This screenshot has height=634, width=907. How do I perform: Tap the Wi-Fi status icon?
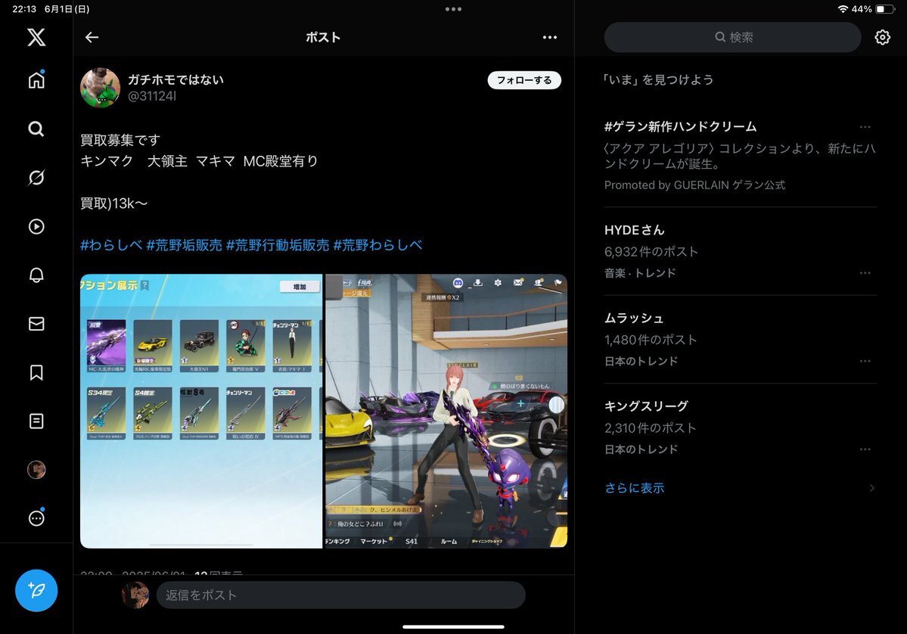coord(843,9)
